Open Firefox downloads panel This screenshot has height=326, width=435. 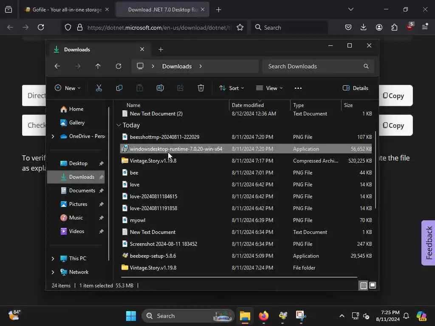pyautogui.click(x=364, y=27)
